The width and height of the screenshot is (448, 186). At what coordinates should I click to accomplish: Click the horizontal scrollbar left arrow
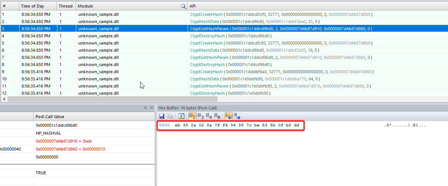(4, 99)
